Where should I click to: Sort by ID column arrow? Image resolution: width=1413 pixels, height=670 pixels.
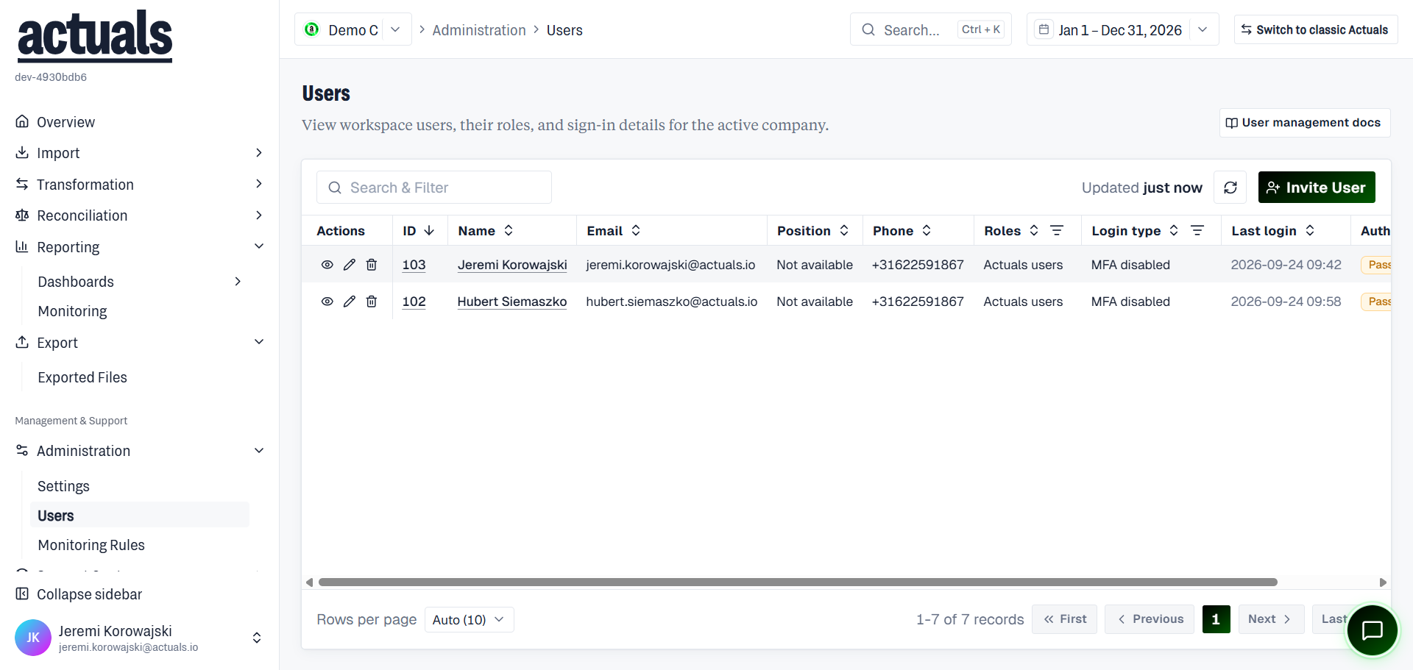[x=429, y=231]
